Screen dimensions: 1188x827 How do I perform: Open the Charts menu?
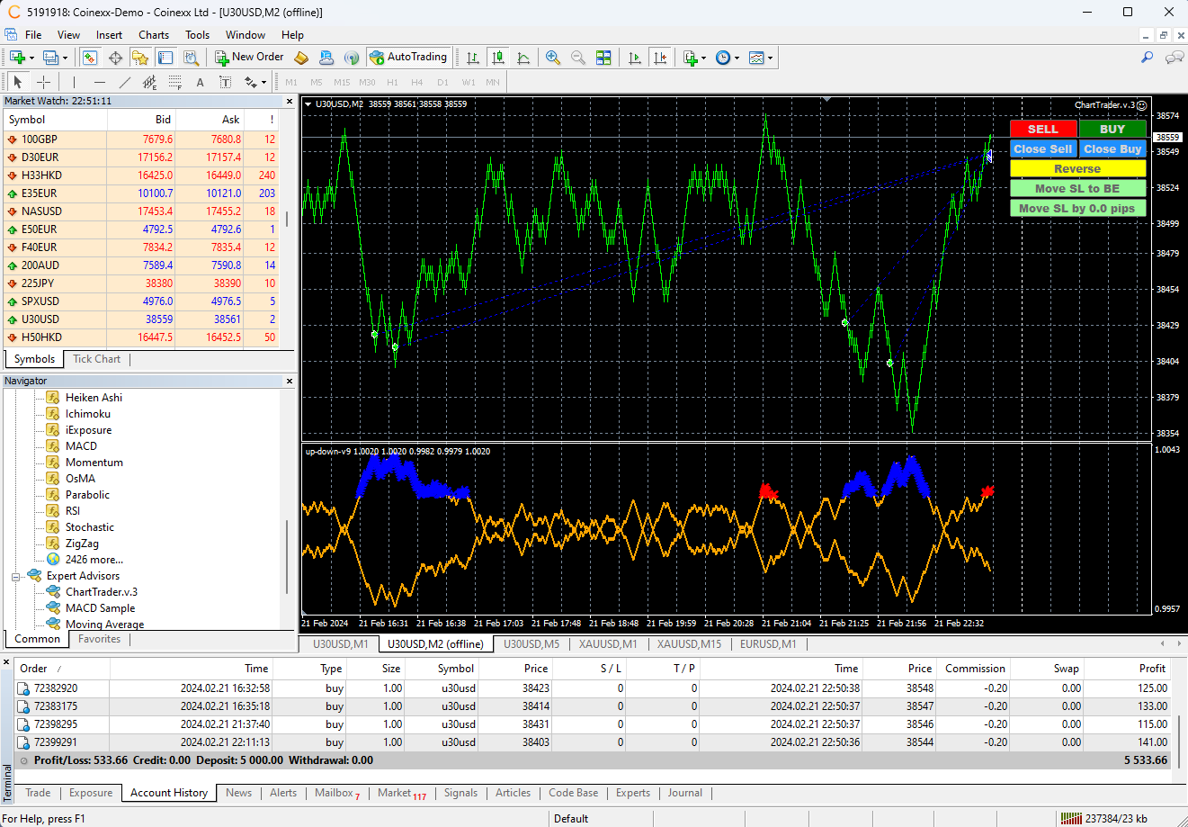point(154,35)
